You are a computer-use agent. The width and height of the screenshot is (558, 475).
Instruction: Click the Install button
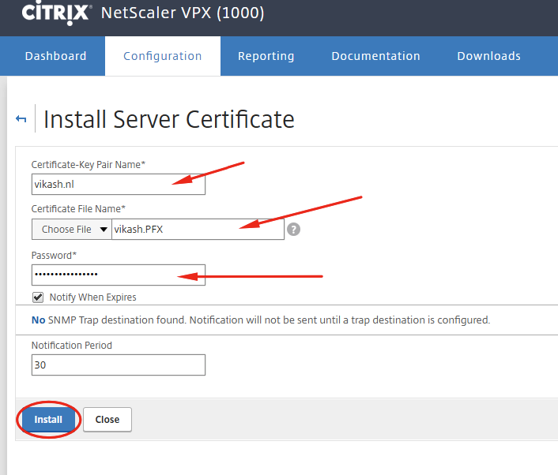(48, 419)
